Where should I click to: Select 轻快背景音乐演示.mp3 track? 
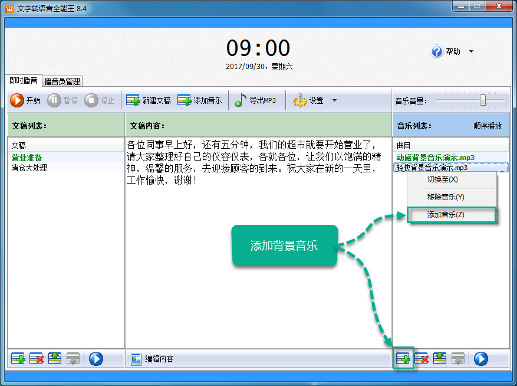click(x=450, y=168)
